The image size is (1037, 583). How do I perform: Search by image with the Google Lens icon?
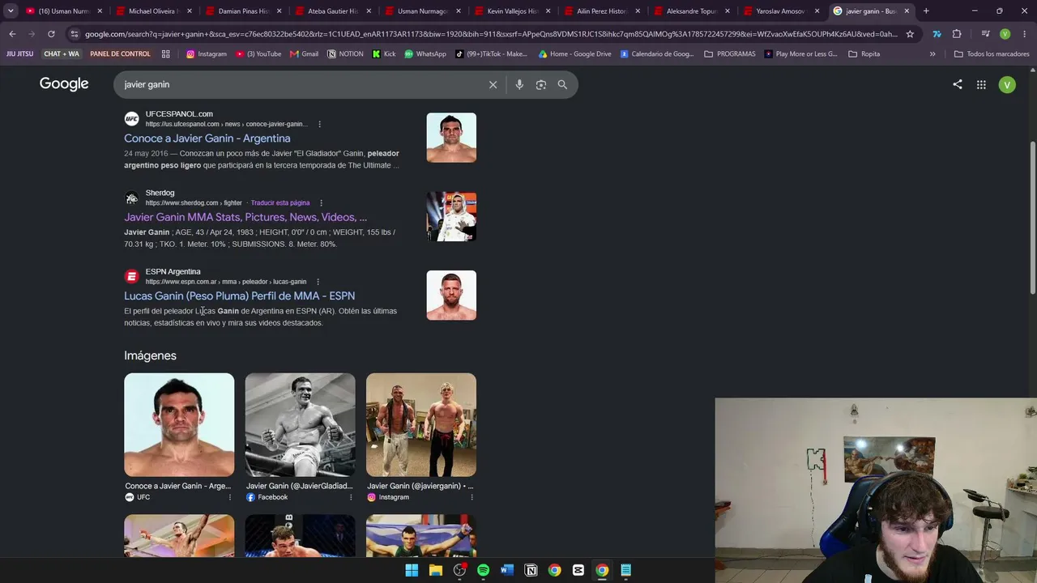tap(541, 84)
